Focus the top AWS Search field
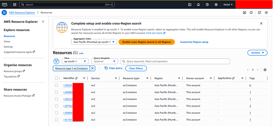This screenshot has width=273, height=126. (x=67, y=5)
